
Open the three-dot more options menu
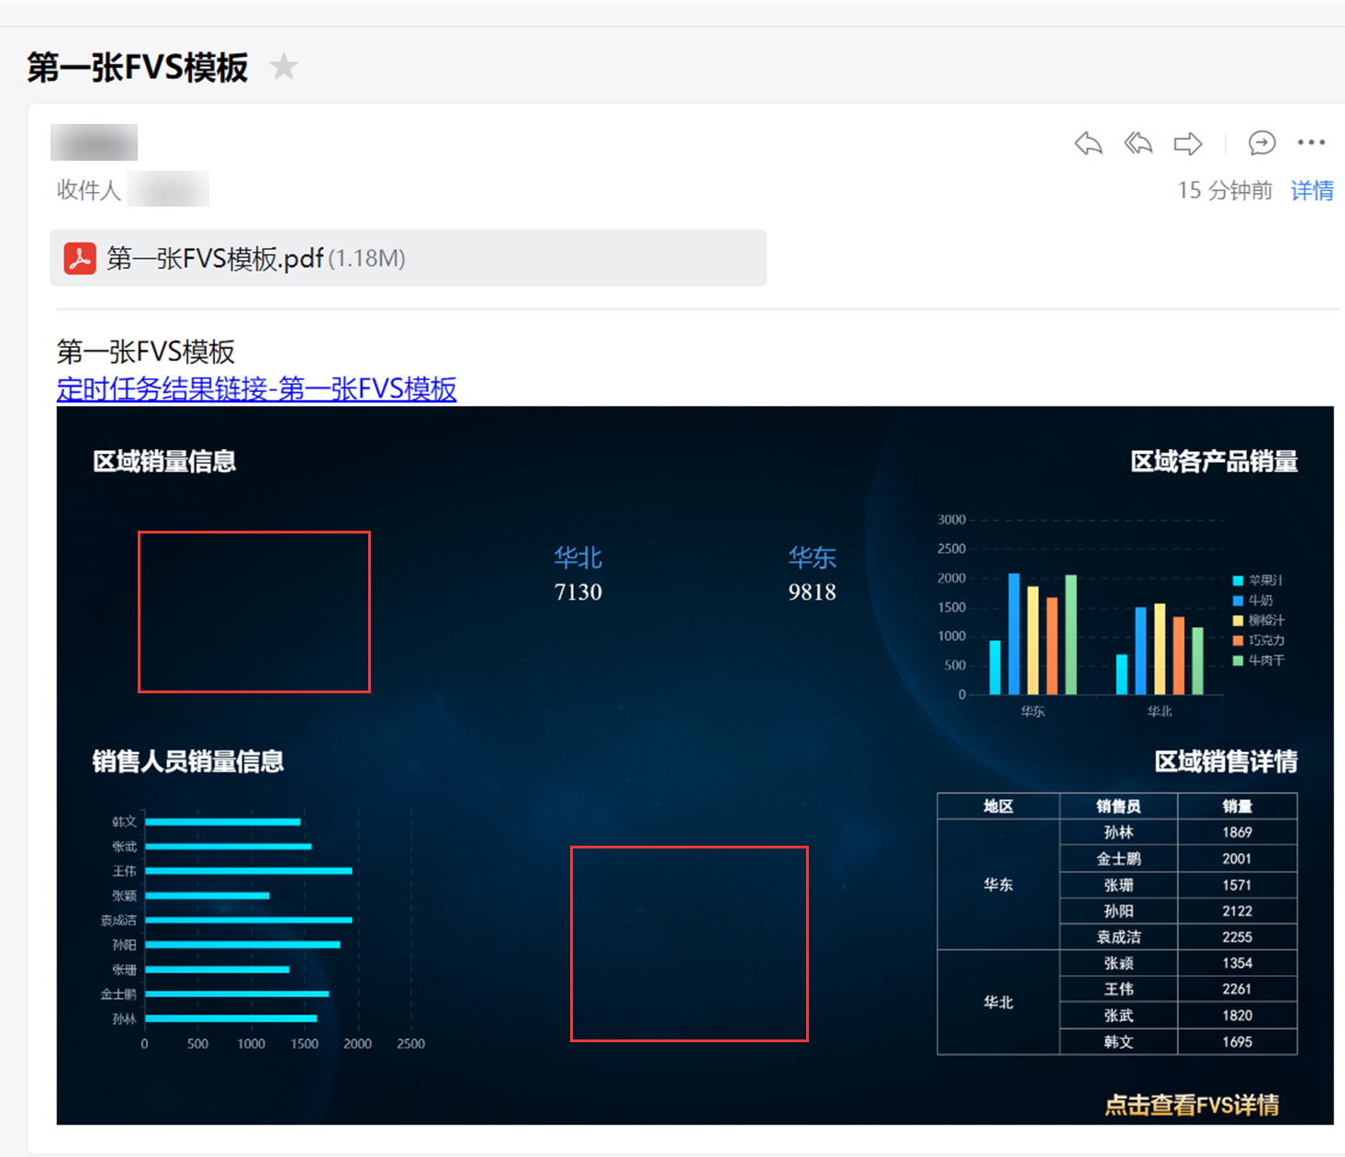tap(1311, 142)
